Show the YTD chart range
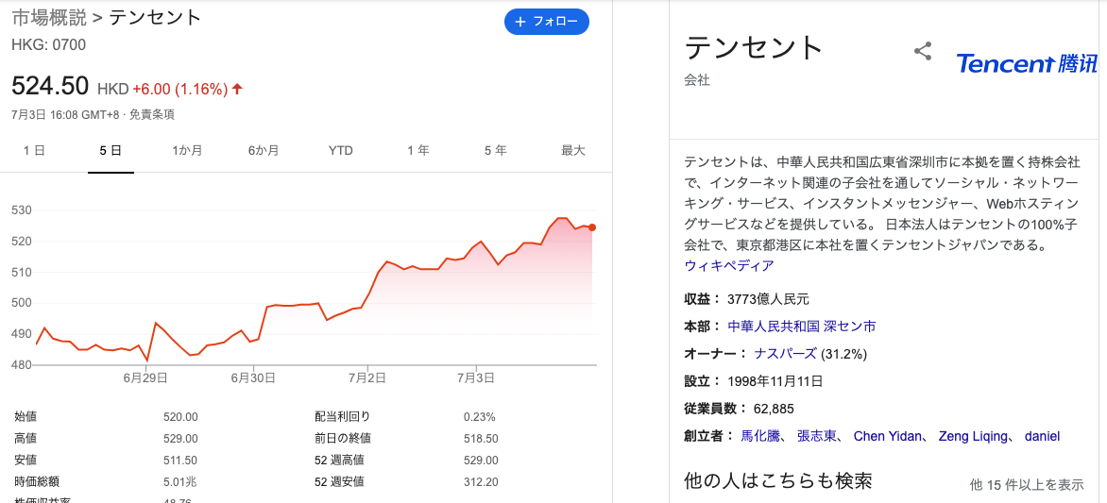Viewport: 1107px width, 503px height. click(340, 150)
